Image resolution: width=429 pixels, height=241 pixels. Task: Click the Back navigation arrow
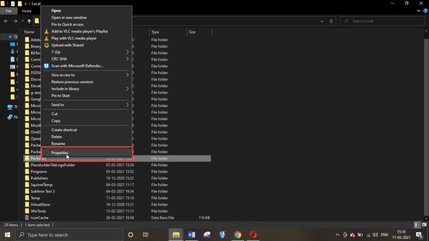tap(6, 21)
